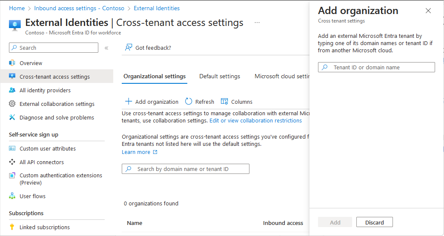This screenshot has width=444, height=236.
Task: Click the Linked subscriptions key icon
Action: pyautogui.click(x=12, y=227)
